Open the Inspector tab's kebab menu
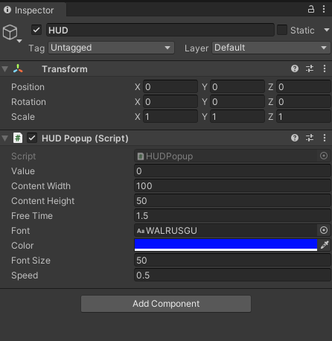 324,9
